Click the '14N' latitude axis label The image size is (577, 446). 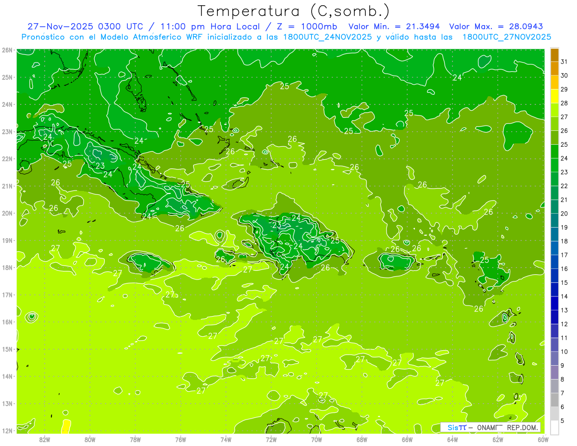(x=7, y=376)
